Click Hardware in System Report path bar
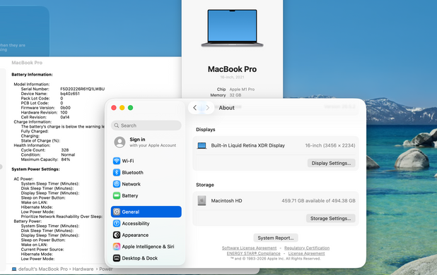This screenshot has height=275, width=437. 83,269
